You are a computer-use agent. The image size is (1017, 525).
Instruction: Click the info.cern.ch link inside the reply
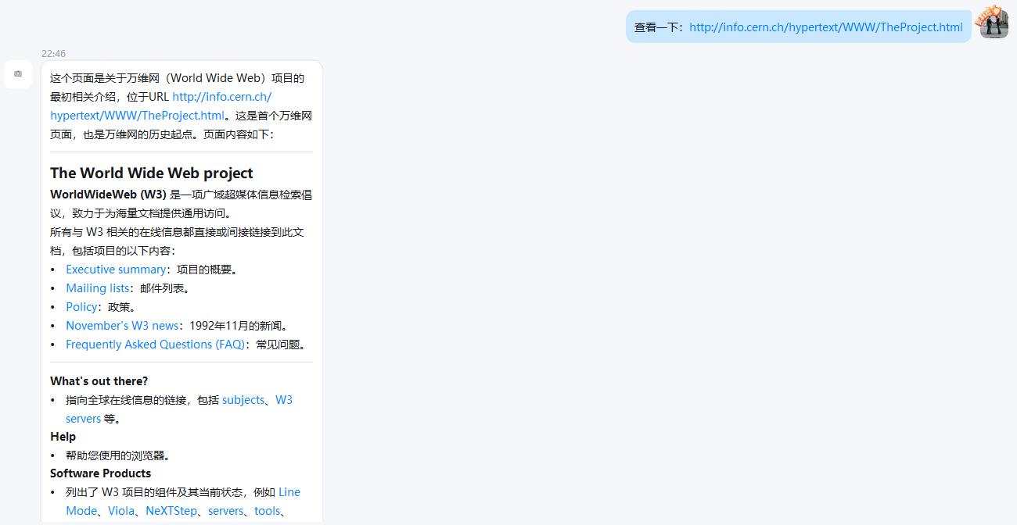(221, 96)
